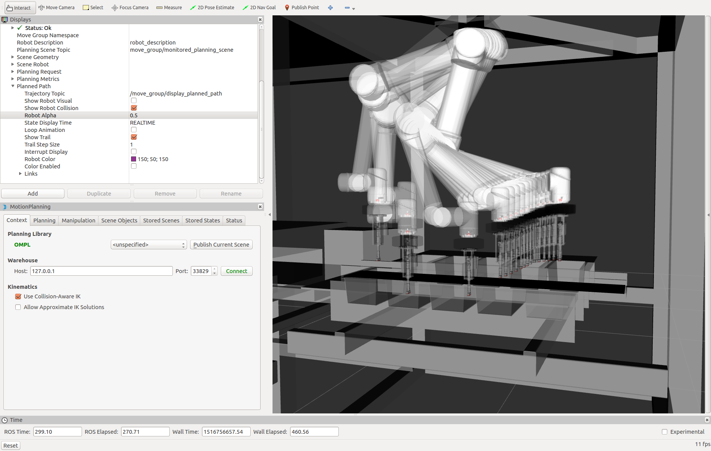Activate the Measure tool
The height and width of the screenshot is (451, 711).
pyautogui.click(x=169, y=7)
